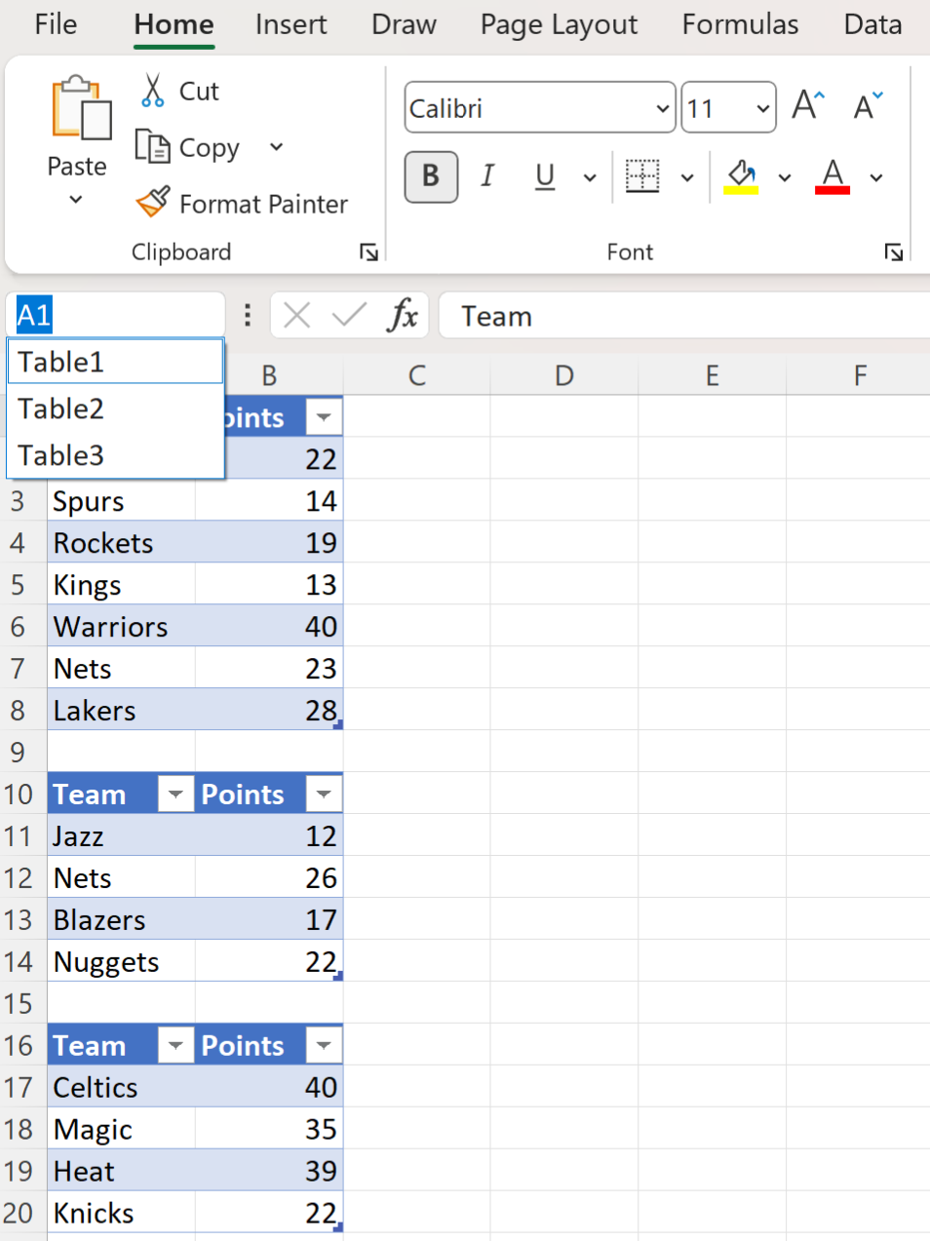The height and width of the screenshot is (1241, 930).
Task: Open the Data ribbon tab
Action: tap(872, 24)
